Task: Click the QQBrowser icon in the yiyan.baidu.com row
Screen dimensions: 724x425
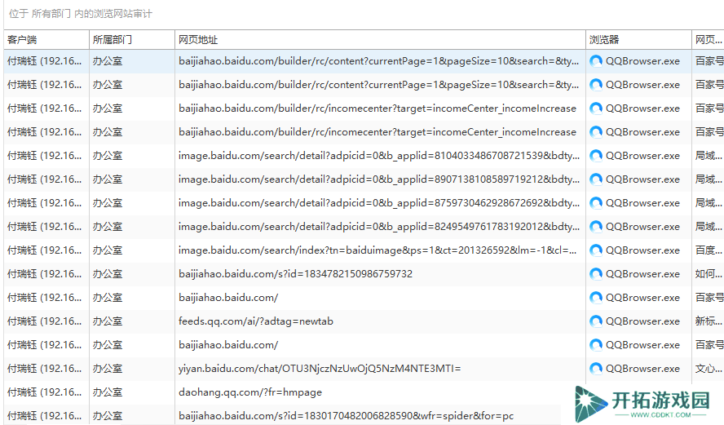Action: [596, 369]
